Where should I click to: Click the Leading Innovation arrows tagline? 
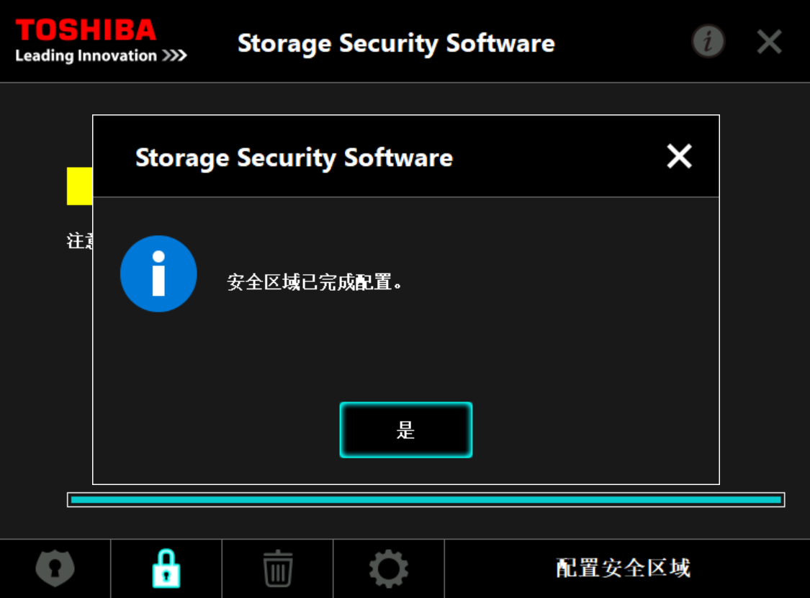101,55
